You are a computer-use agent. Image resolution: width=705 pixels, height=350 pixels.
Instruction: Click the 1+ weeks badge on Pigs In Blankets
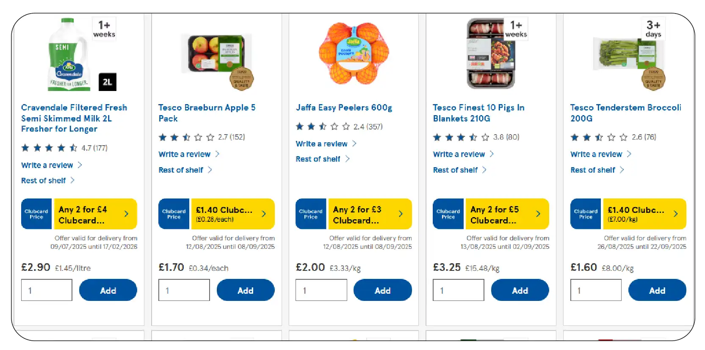(x=516, y=28)
